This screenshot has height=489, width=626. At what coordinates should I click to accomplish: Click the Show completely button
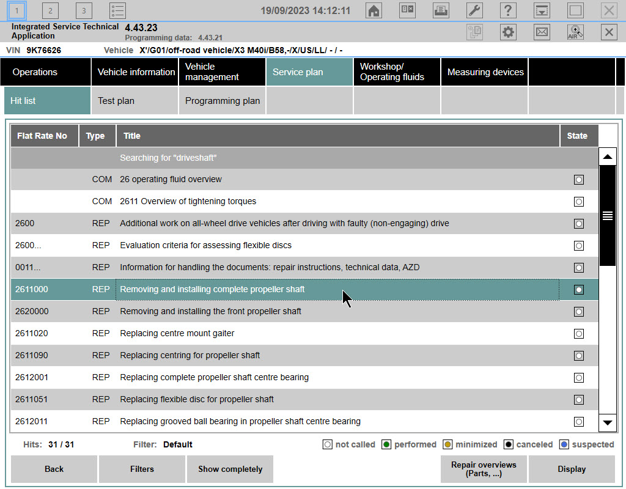point(230,469)
